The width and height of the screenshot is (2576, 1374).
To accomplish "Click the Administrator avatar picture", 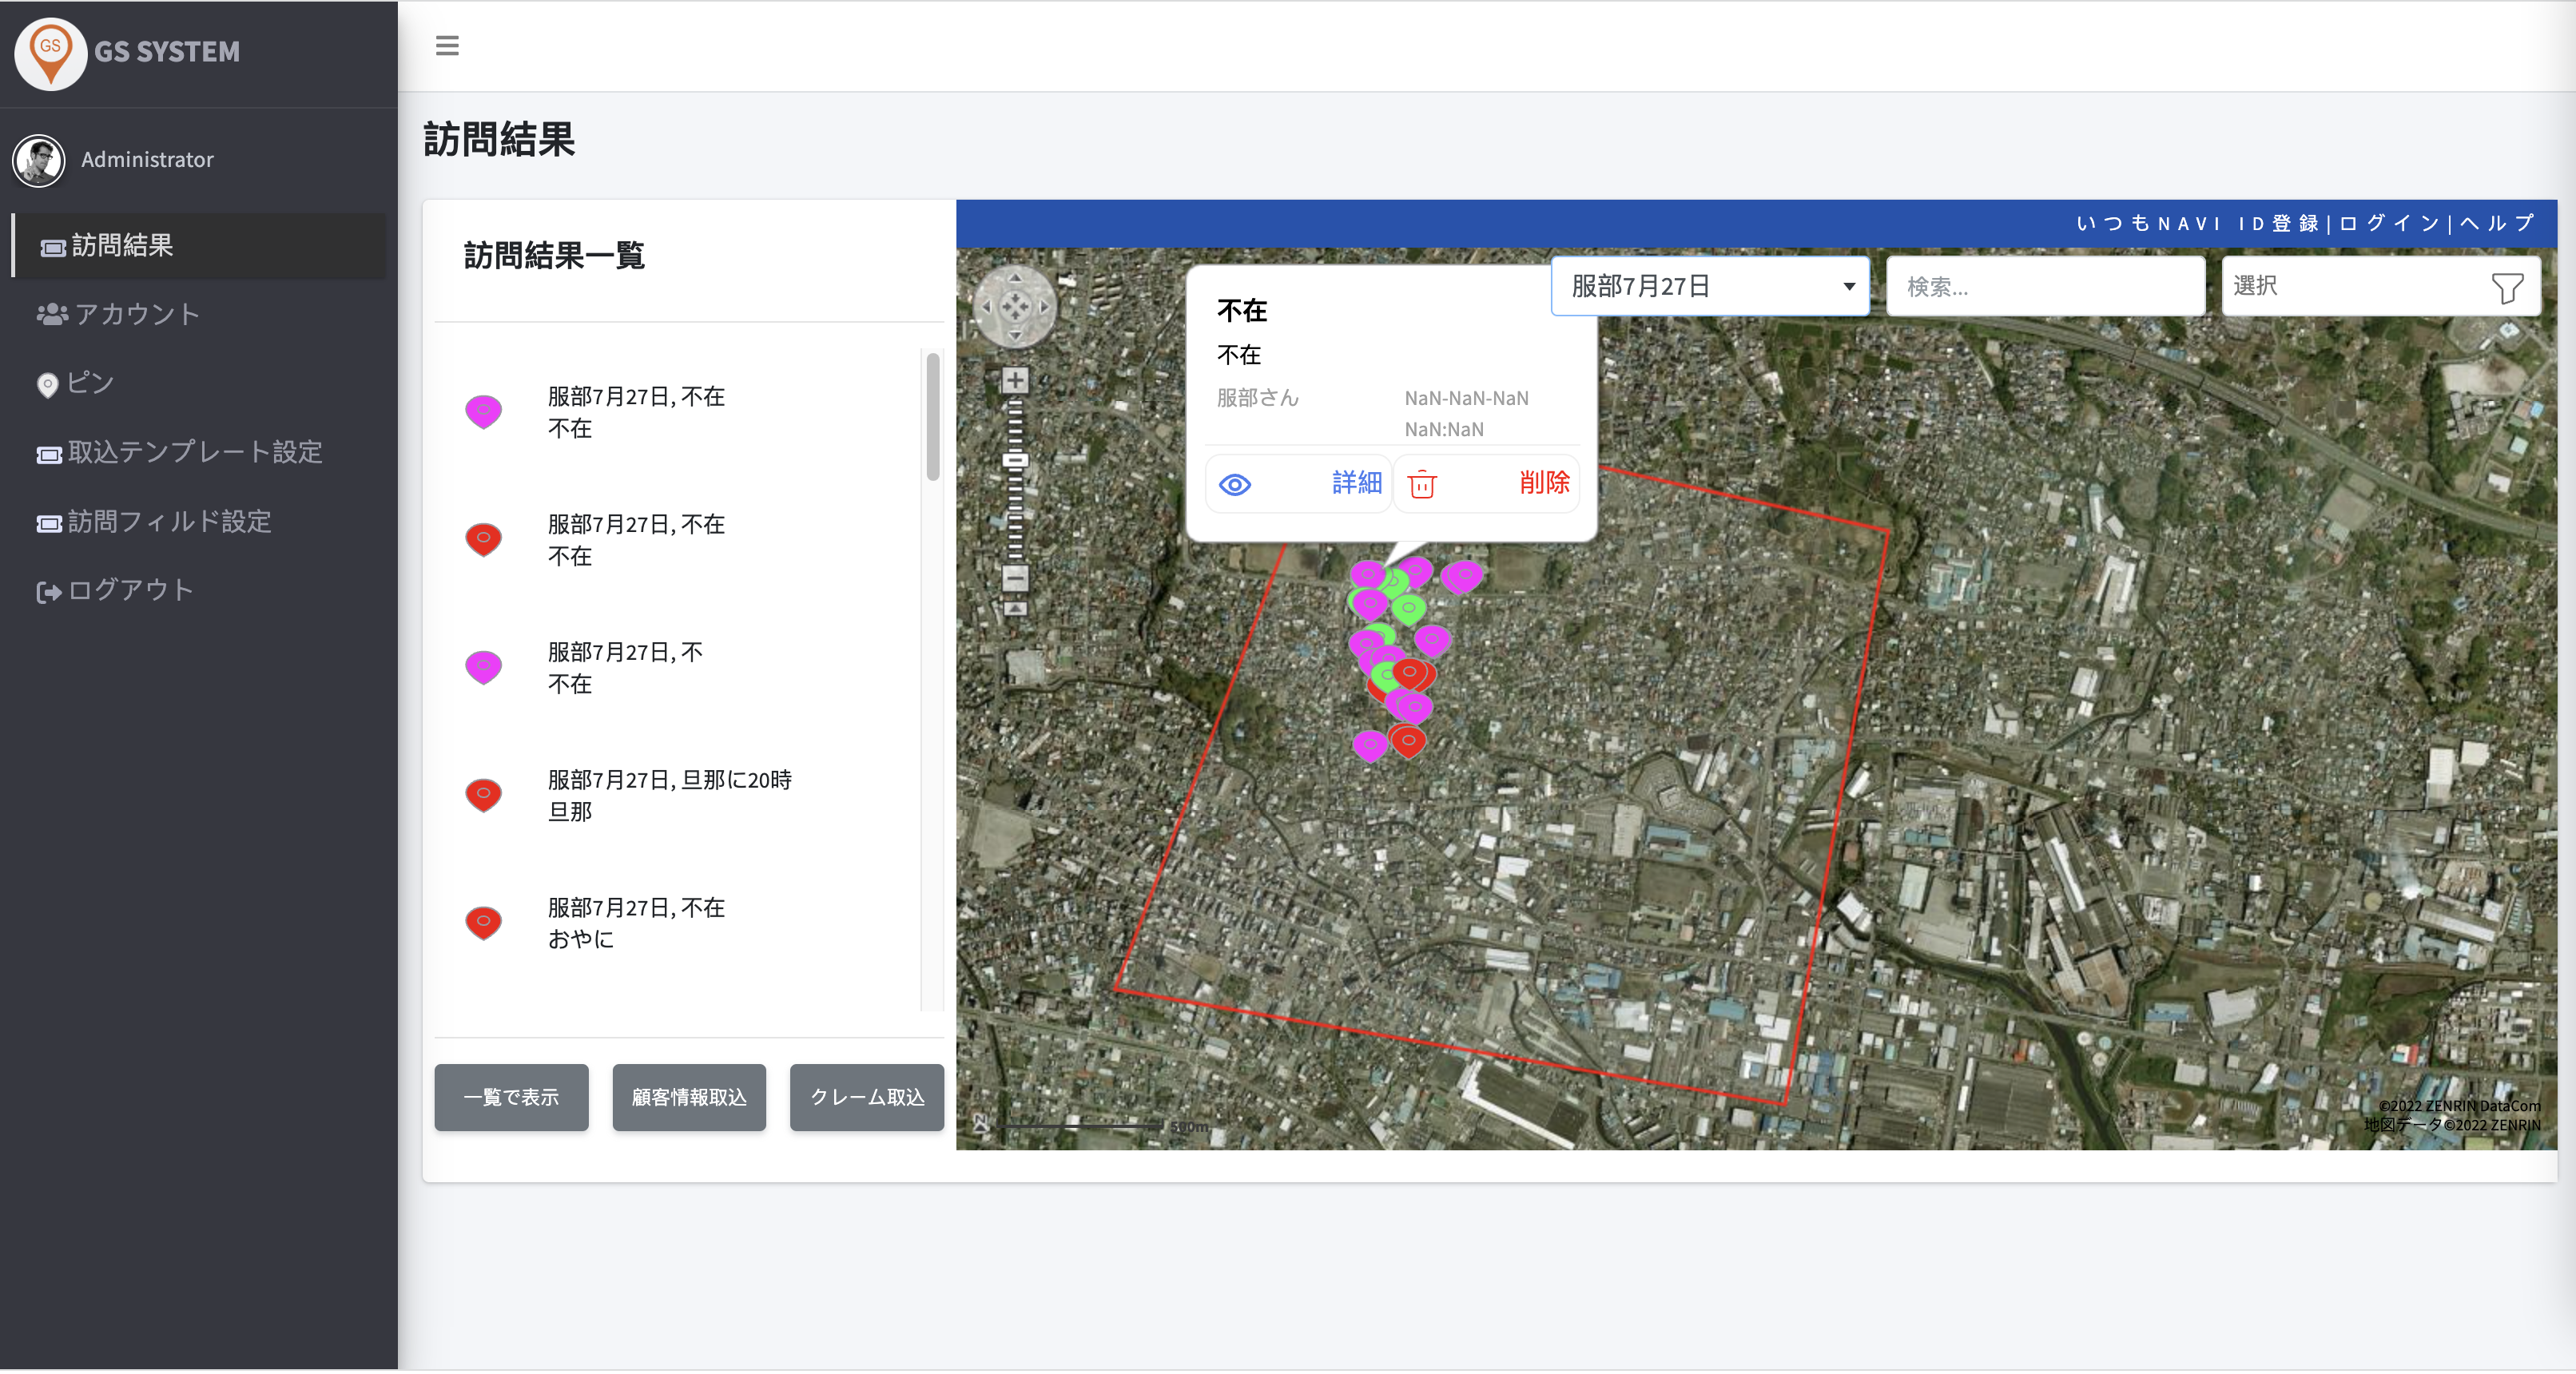I will pyautogui.click(x=39, y=160).
